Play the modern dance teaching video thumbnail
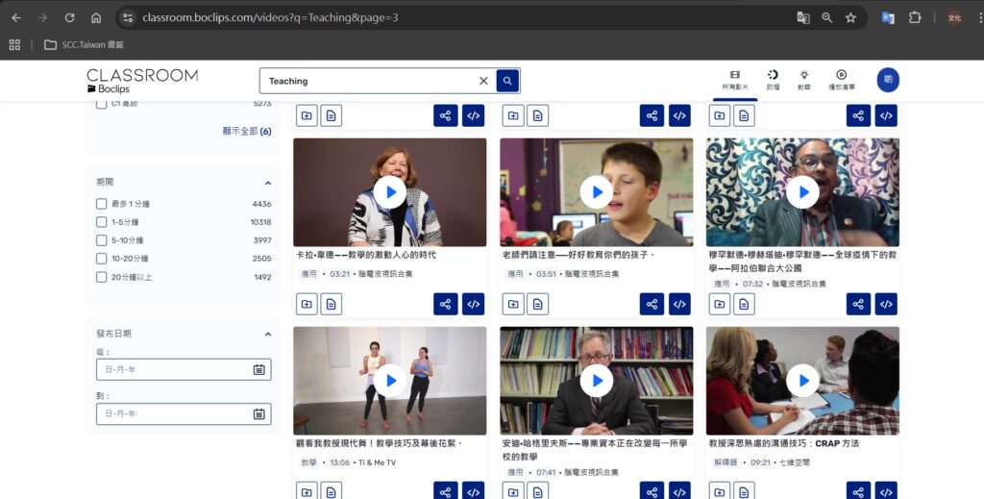 point(389,381)
